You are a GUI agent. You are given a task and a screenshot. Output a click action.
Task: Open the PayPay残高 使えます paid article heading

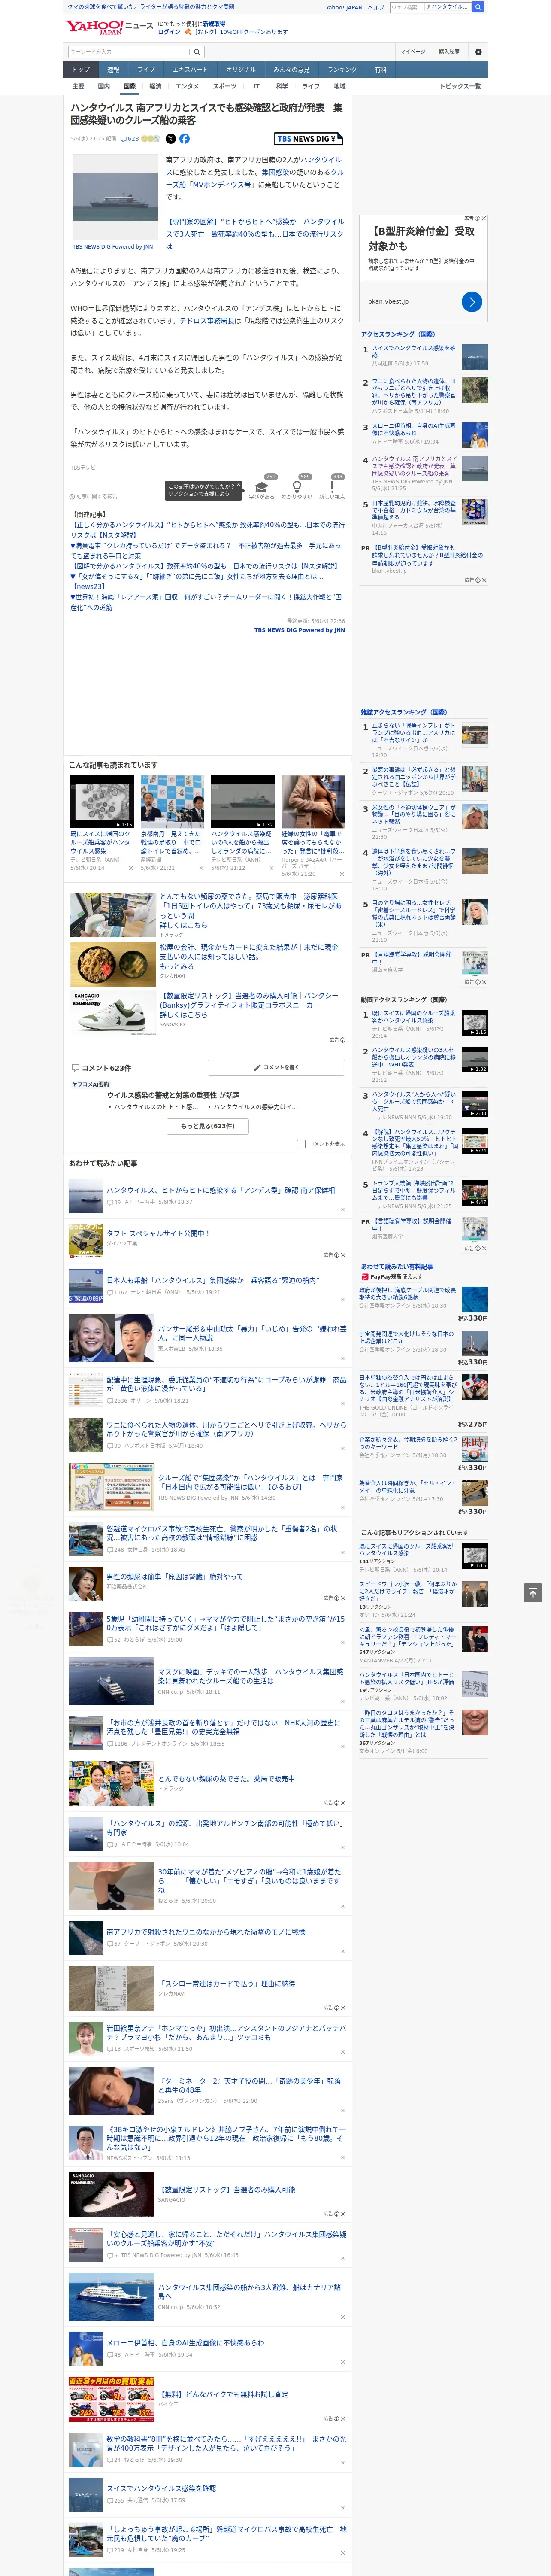[392, 1276]
